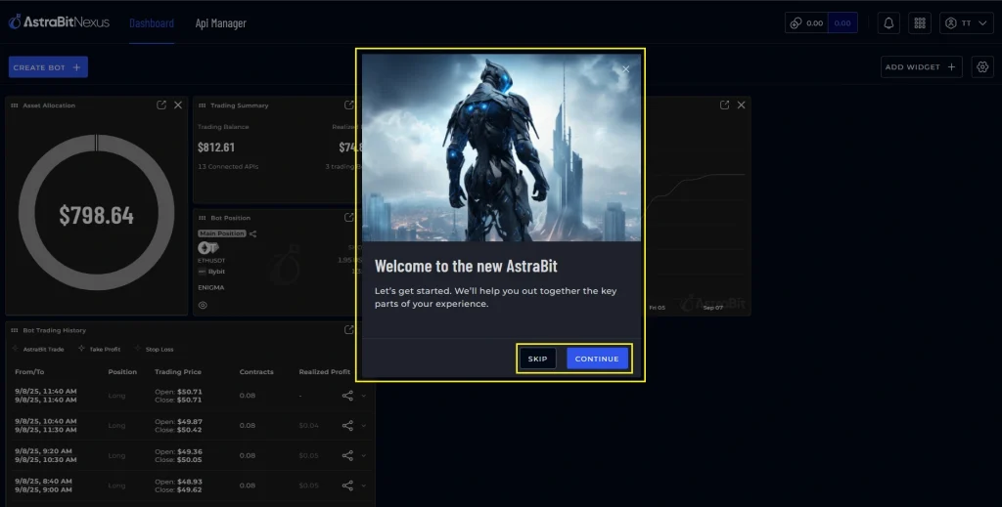
Task: Close the welcome dialog with the X
Action: click(x=625, y=69)
